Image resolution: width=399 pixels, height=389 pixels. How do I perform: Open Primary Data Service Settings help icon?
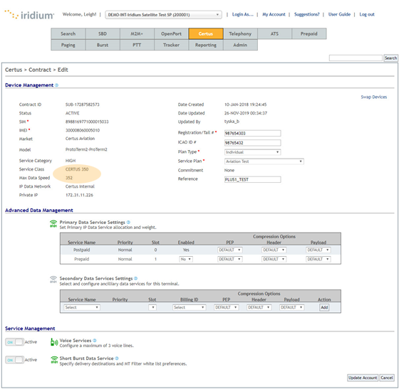tap(128, 222)
